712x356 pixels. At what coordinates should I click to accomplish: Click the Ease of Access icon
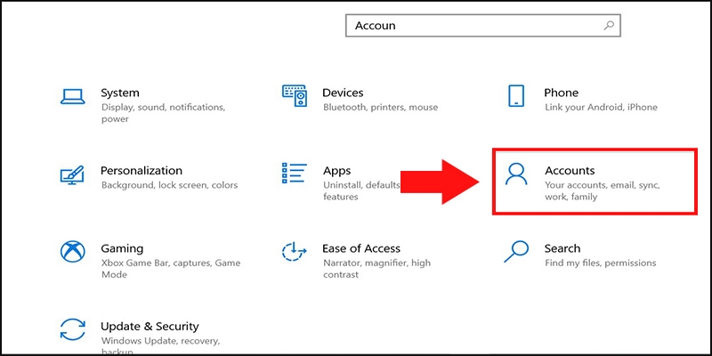(295, 252)
